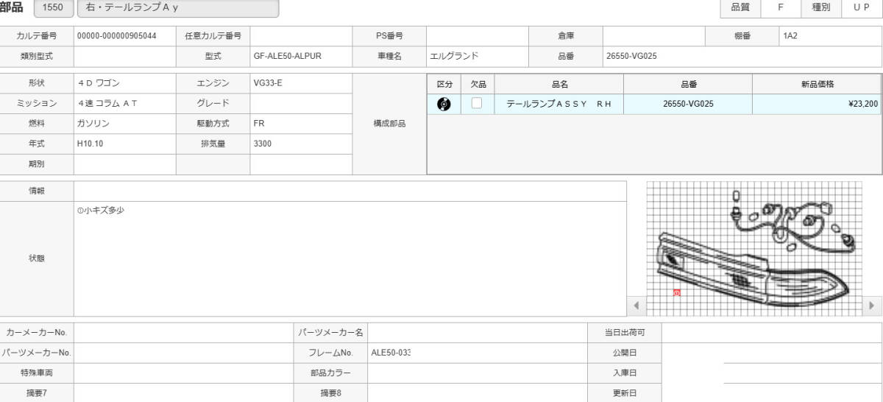Screen dimensions: 883x402
Task: Click the 品名 column header
Action: 560,85
